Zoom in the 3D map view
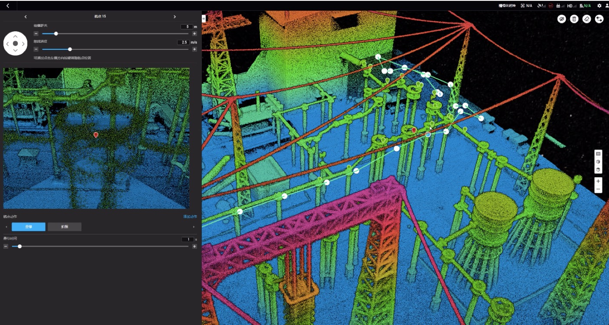 pyautogui.click(x=598, y=181)
